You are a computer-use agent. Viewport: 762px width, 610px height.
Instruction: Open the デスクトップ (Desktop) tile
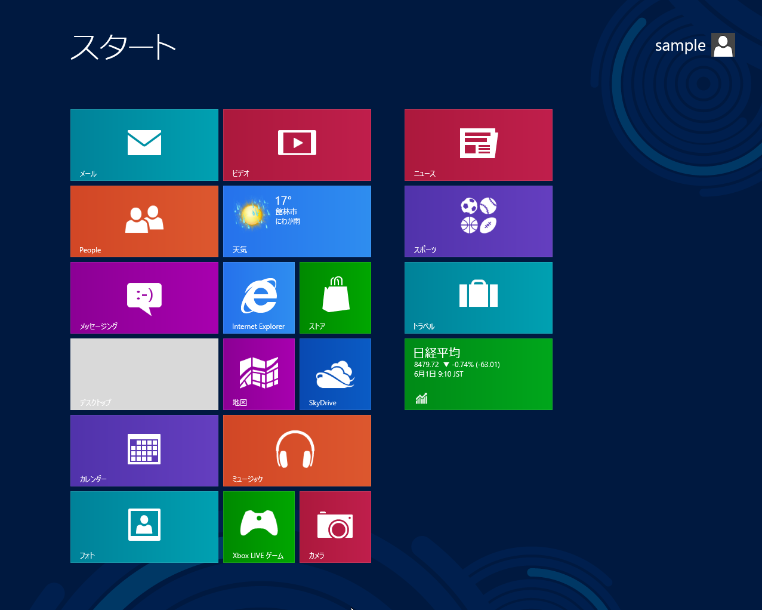(x=144, y=374)
